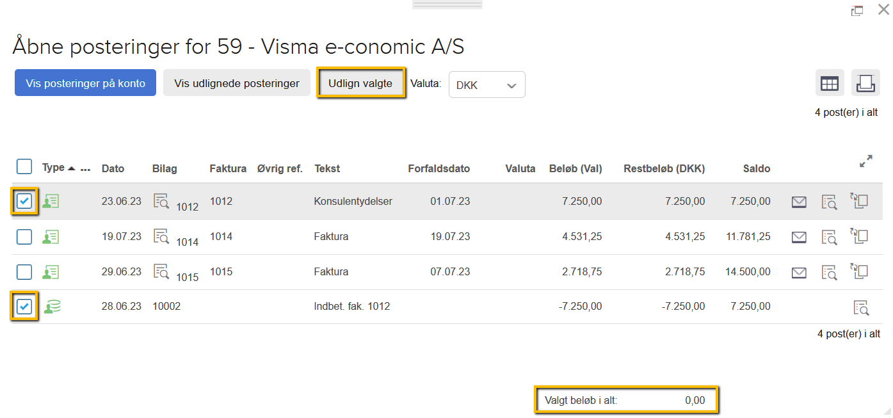Click the Forfaldsdato column header
Viewport: 893px width, 418px height.
pyautogui.click(x=439, y=168)
